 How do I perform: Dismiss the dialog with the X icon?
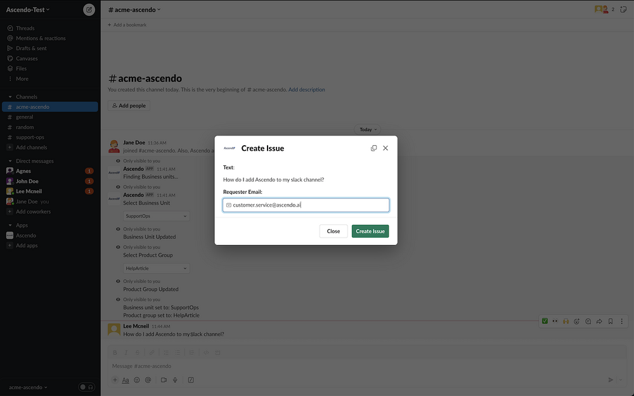385,148
